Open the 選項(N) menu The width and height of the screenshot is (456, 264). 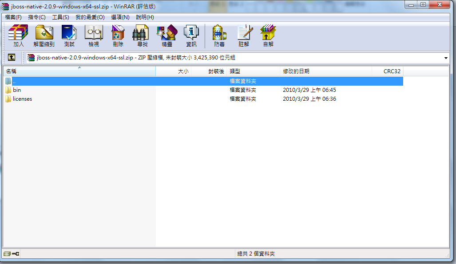click(120, 17)
